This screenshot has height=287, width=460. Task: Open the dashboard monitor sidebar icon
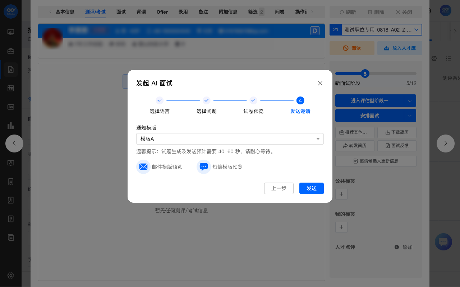(11, 32)
